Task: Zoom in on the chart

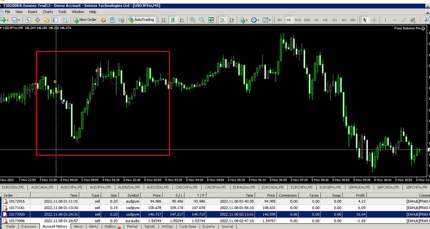Action: click(193, 20)
